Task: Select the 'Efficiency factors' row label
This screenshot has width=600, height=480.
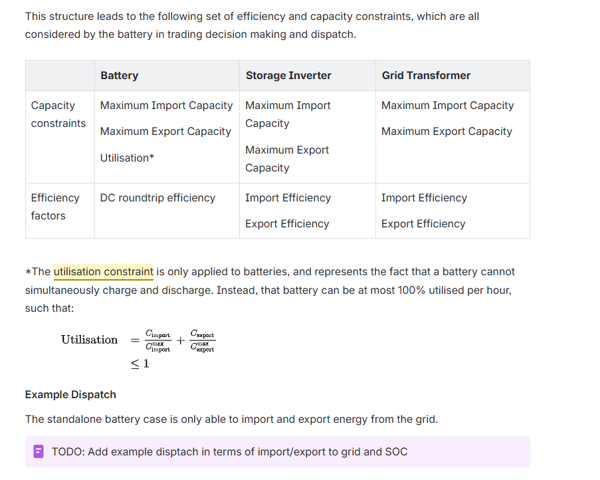Action: (x=55, y=207)
